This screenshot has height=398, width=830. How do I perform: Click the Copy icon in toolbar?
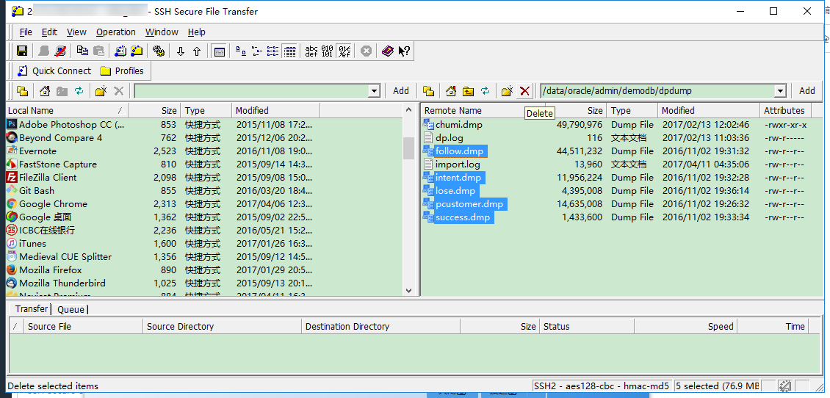coord(82,51)
